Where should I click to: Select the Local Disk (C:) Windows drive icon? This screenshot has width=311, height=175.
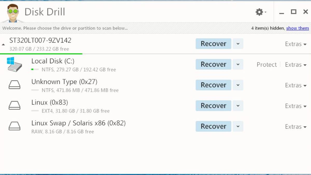pos(15,64)
